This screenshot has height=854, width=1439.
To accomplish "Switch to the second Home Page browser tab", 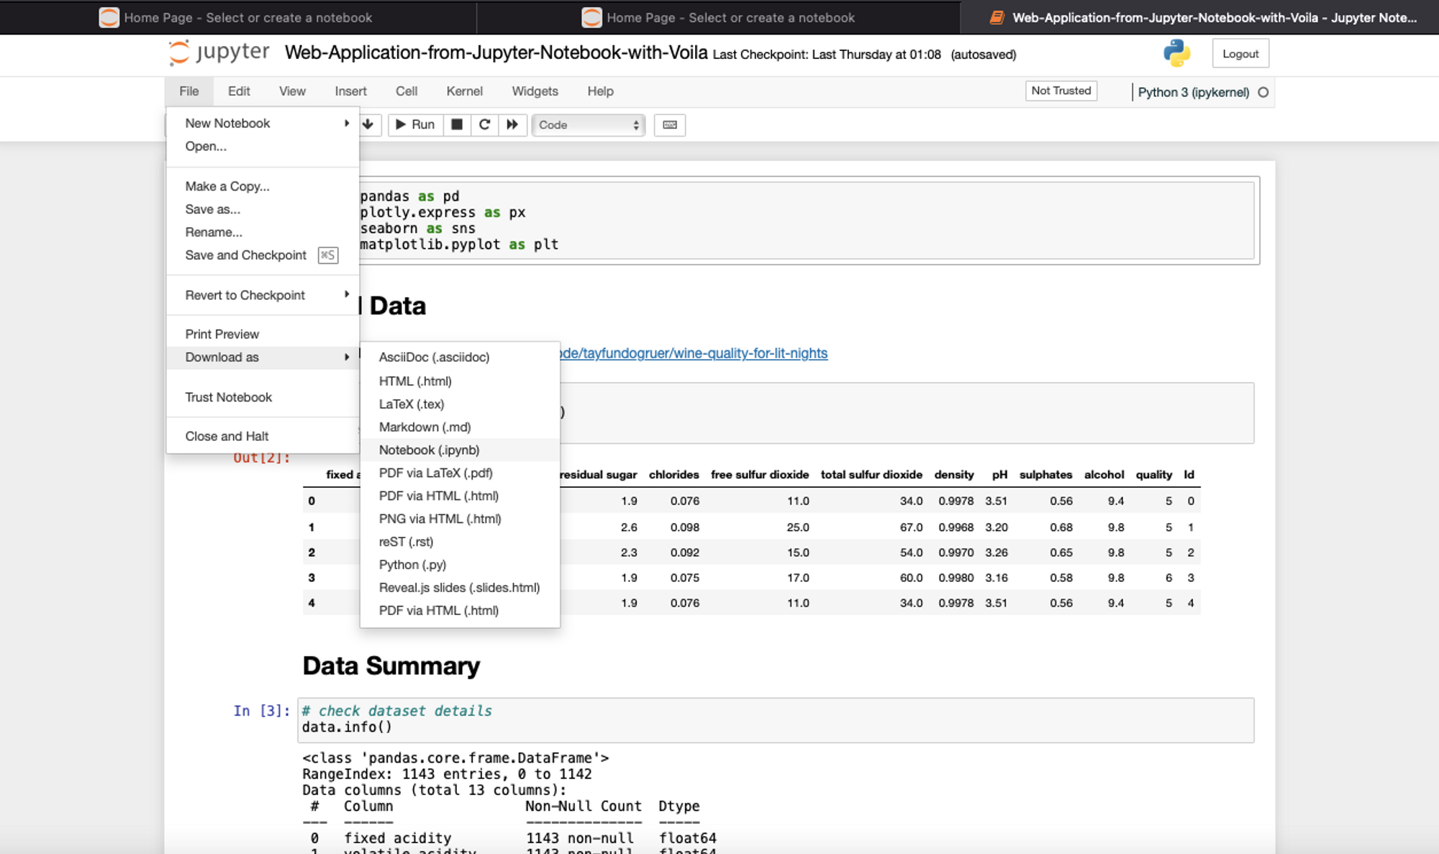I will [x=718, y=17].
